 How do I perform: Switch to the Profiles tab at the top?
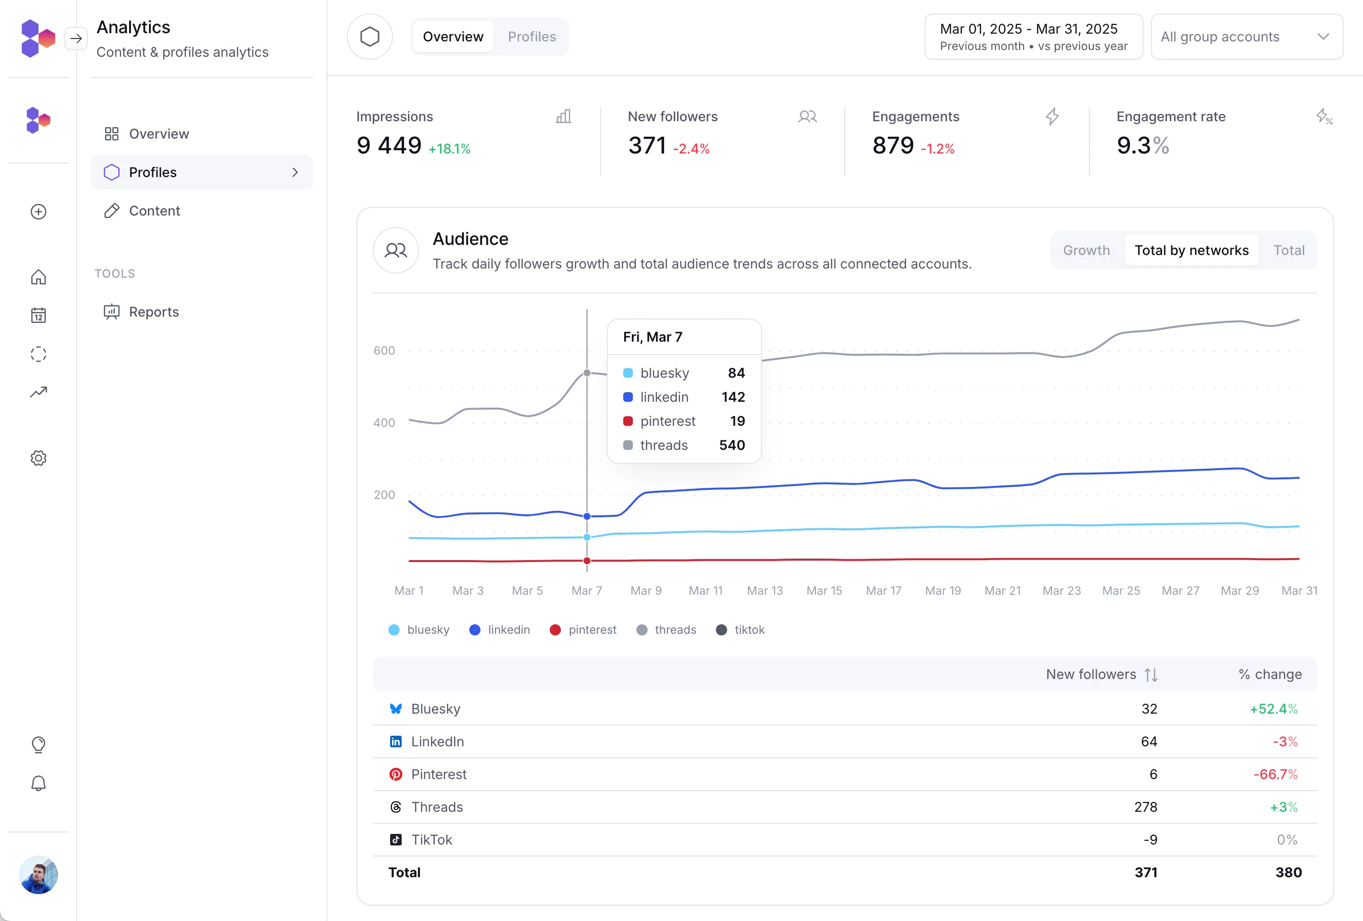531,36
